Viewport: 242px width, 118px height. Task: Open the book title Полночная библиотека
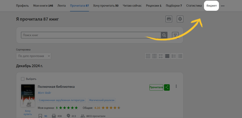(56, 87)
